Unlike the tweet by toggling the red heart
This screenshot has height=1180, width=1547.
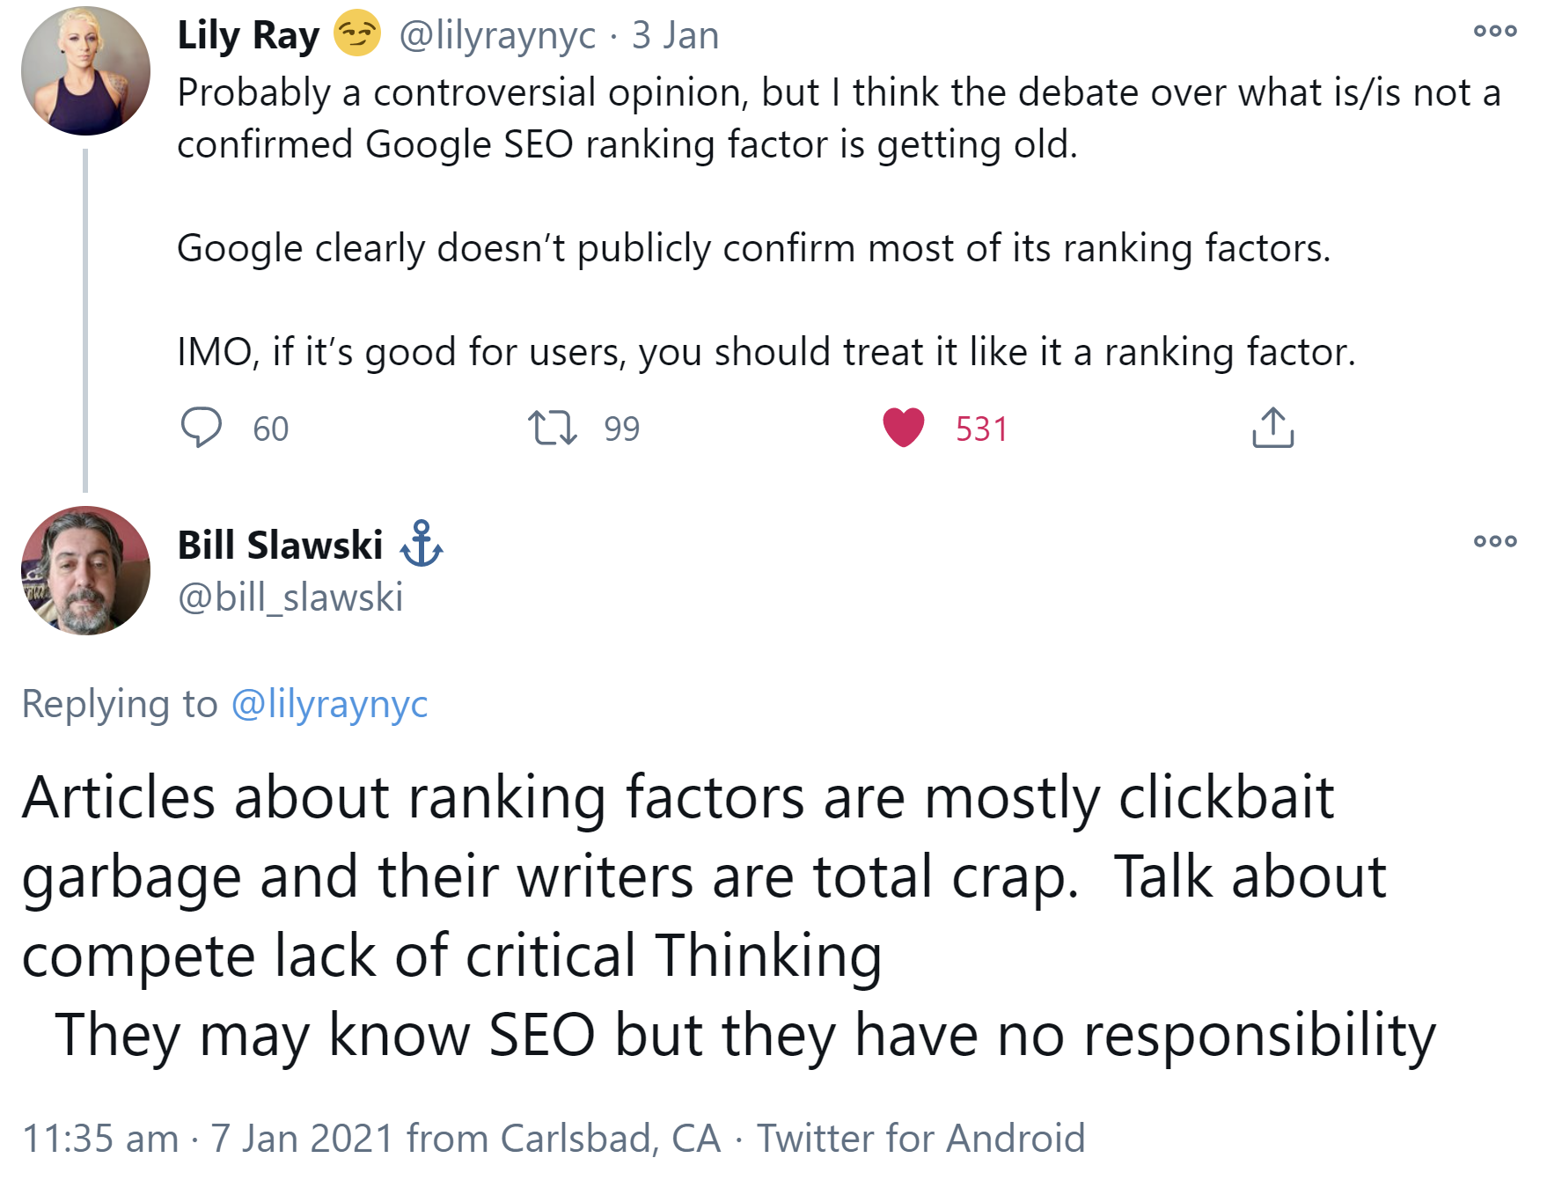(905, 429)
